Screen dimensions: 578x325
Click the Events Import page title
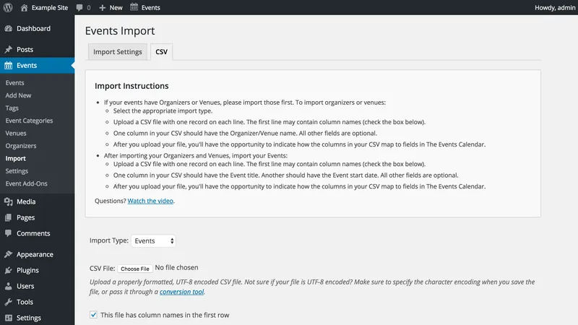120,30
